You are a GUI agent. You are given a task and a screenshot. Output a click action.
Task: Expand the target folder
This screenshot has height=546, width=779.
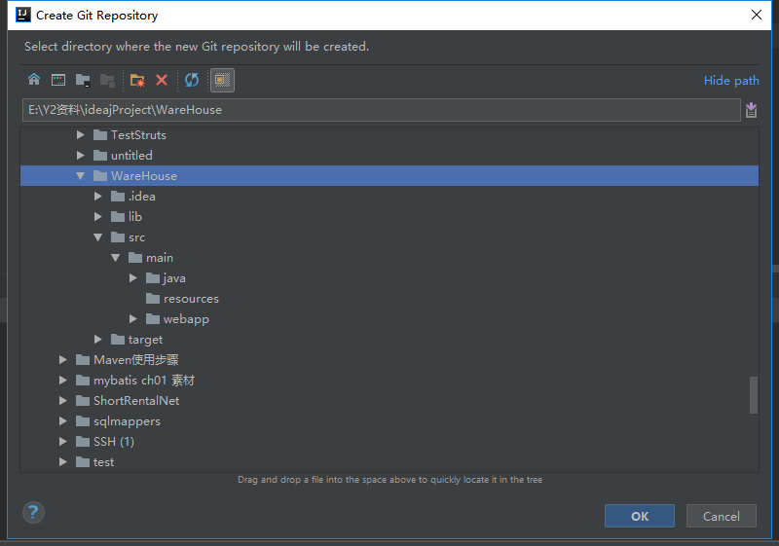[x=98, y=339]
